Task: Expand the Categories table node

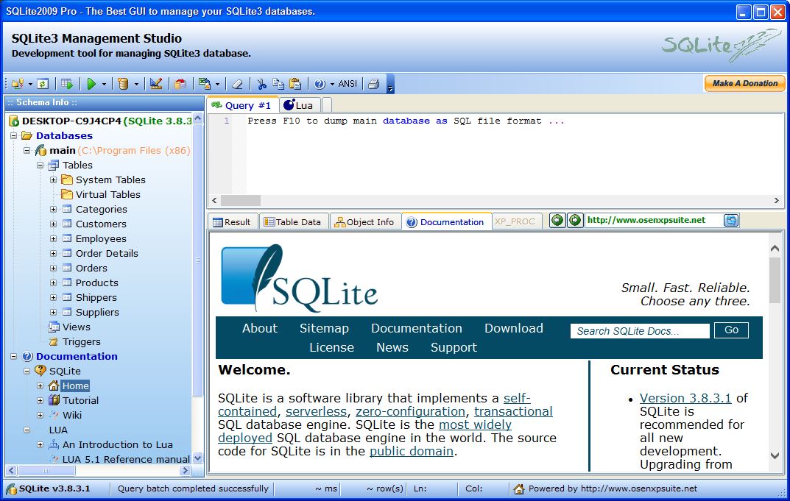Action: coord(53,209)
